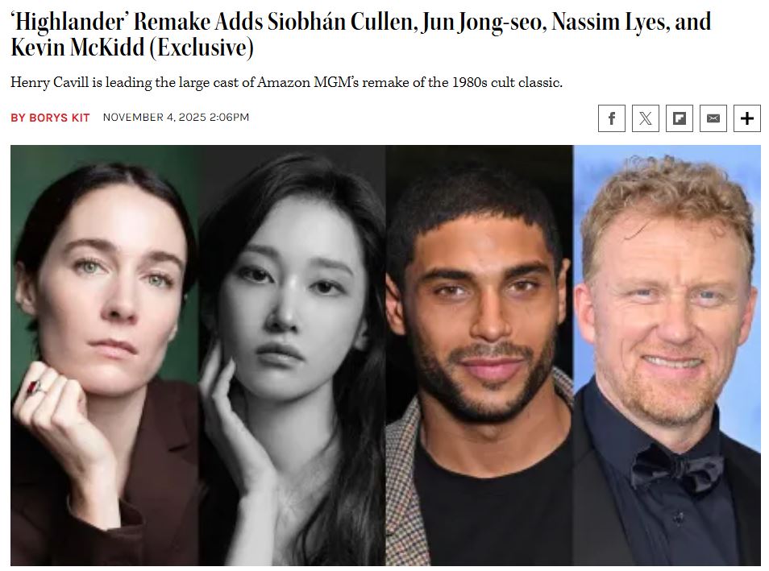This screenshot has height=571, width=769.
Task: Open author Borys Kit's page
Action: 50,118
